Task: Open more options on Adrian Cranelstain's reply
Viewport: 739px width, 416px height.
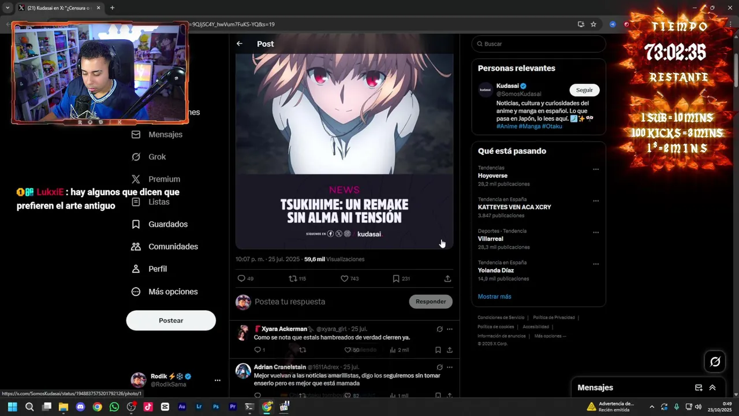Action: pos(450,367)
